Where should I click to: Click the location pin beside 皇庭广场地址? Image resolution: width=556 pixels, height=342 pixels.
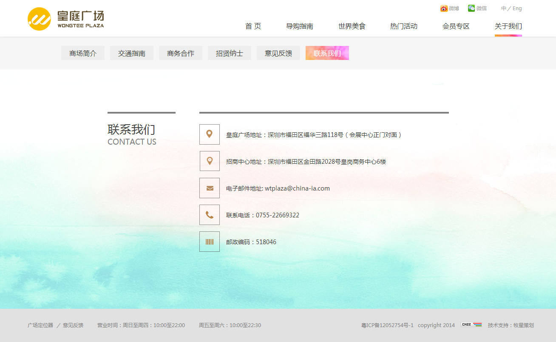(209, 134)
